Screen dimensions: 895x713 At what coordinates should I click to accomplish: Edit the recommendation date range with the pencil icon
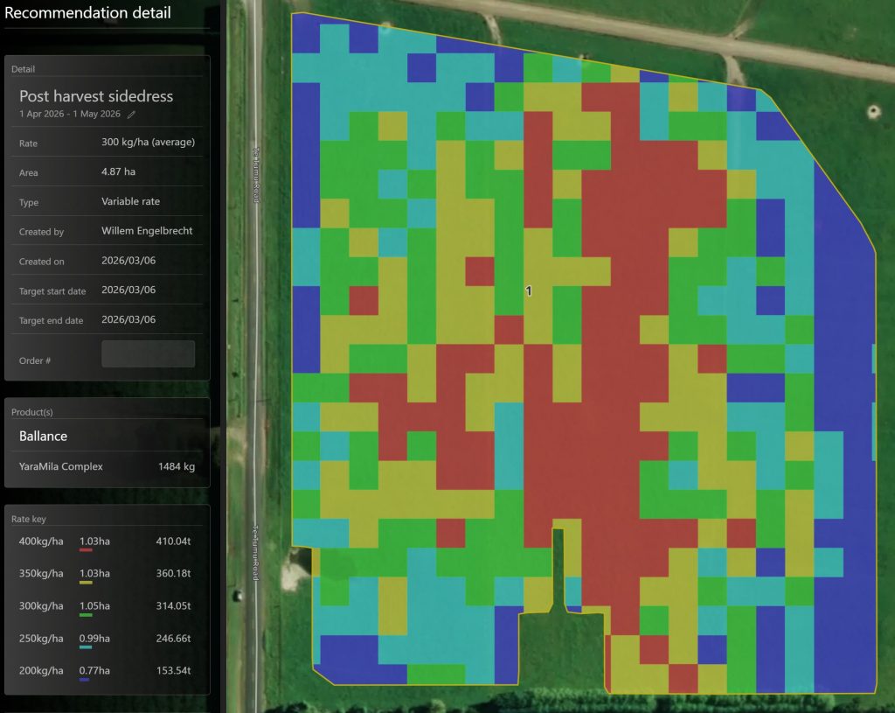pos(132,114)
